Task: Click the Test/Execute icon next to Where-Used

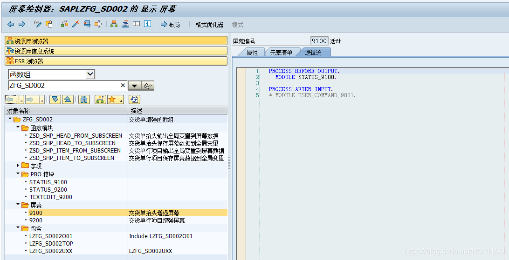Action: point(98,24)
